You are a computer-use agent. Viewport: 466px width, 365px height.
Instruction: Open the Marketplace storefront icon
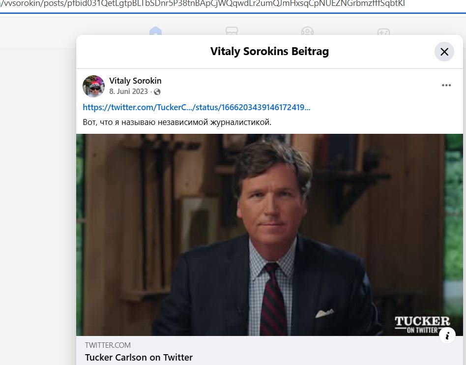click(232, 31)
